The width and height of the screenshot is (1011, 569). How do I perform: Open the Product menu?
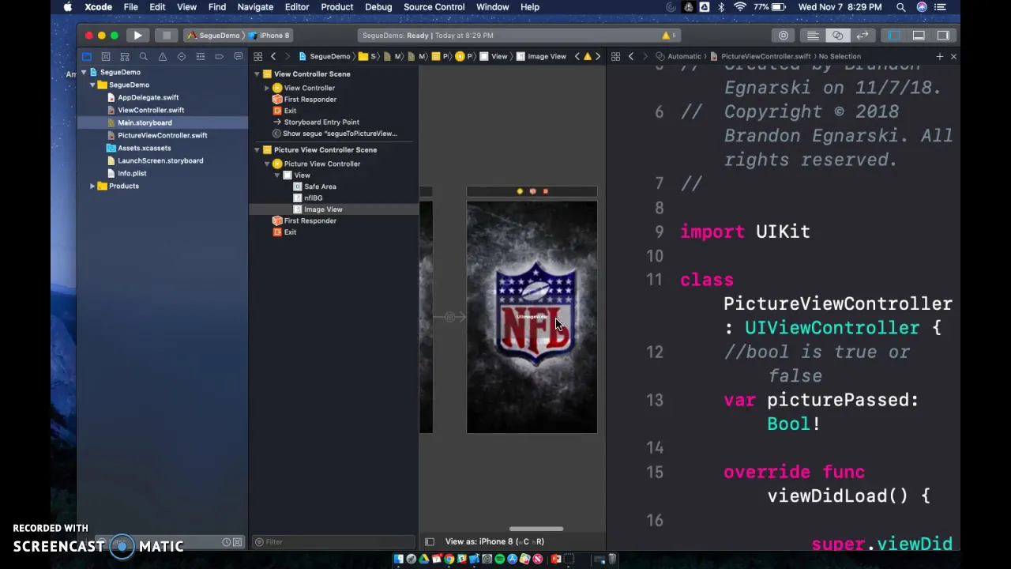tap(336, 7)
